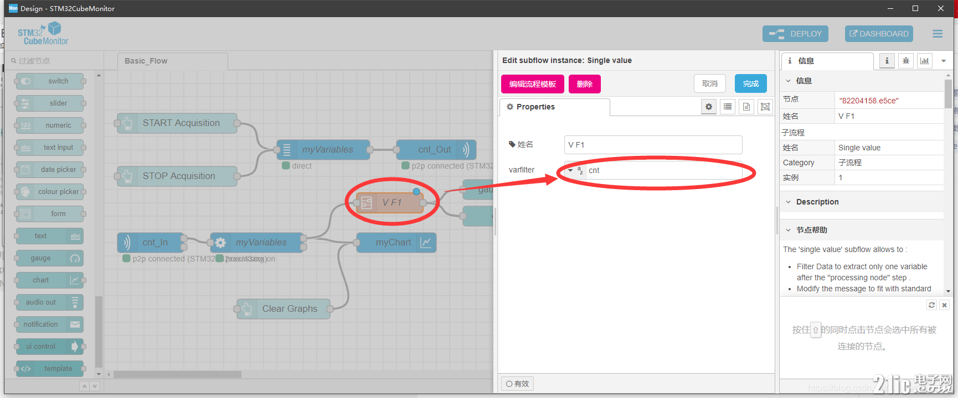Open the DASHBOARD

[x=879, y=34]
